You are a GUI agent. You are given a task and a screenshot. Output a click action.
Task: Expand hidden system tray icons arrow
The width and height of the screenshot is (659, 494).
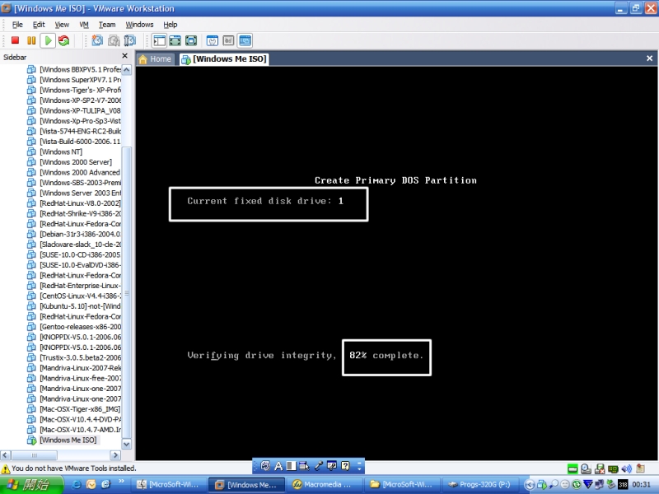click(x=530, y=485)
